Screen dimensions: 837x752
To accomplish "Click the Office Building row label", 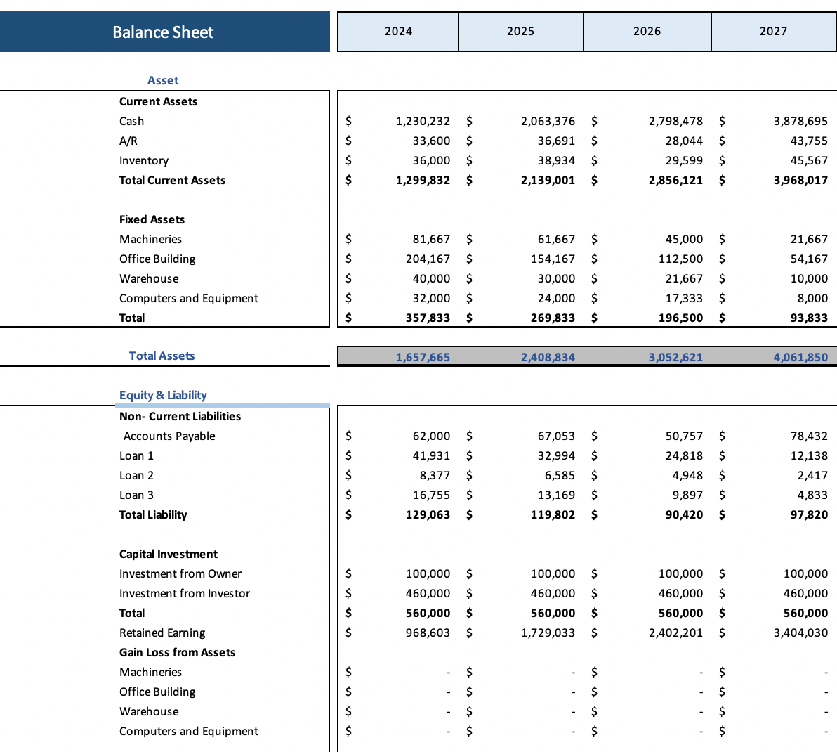I will (157, 259).
